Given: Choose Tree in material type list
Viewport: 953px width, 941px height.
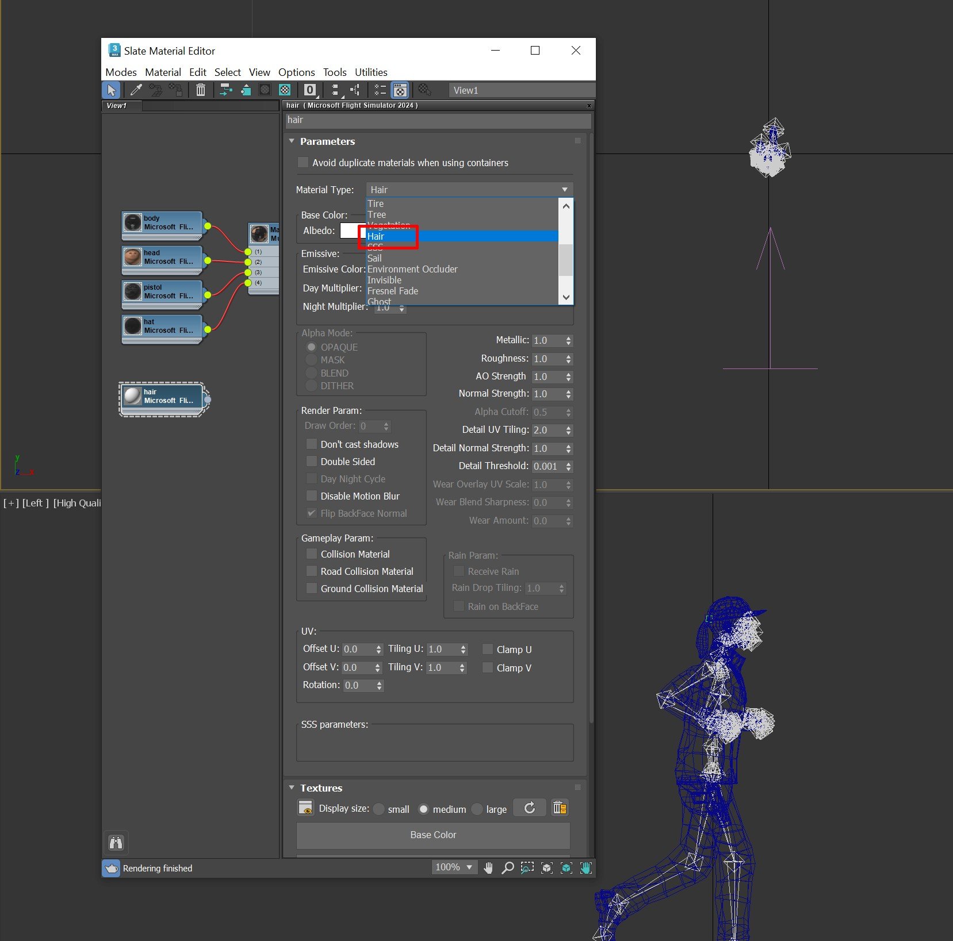Looking at the screenshot, I should [462, 214].
